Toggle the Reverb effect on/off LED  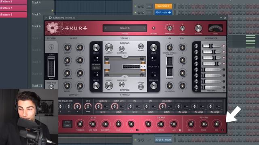tap(223, 130)
